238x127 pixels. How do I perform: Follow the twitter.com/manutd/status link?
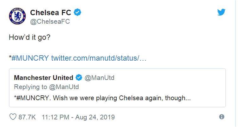[x=99, y=58]
